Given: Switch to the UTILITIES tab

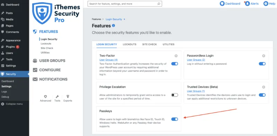Looking at the screenshot, I should [169, 44].
